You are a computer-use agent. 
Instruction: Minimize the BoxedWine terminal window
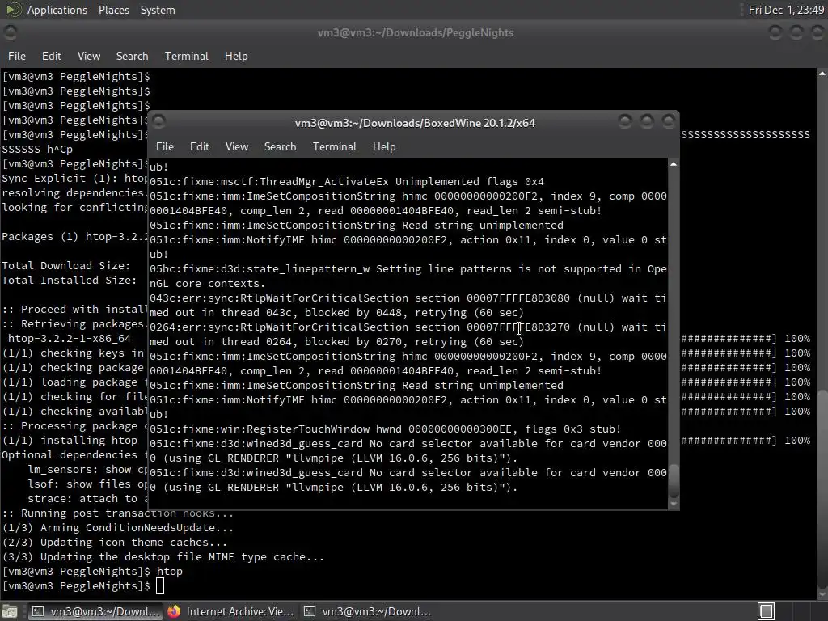tap(625, 122)
